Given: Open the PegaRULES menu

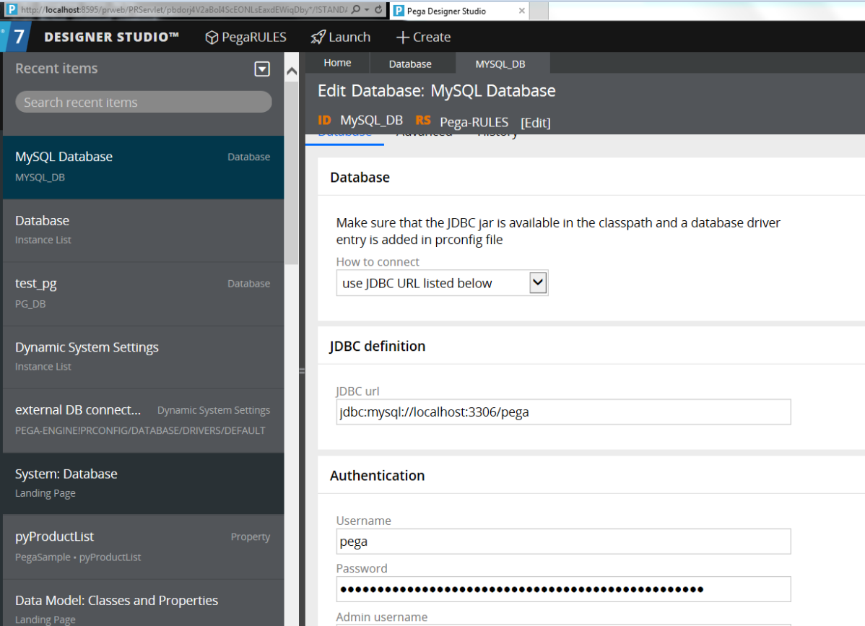Looking at the screenshot, I should (245, 37).
